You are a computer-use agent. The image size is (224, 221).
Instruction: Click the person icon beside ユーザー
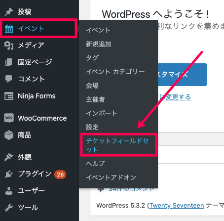(9, 191)
